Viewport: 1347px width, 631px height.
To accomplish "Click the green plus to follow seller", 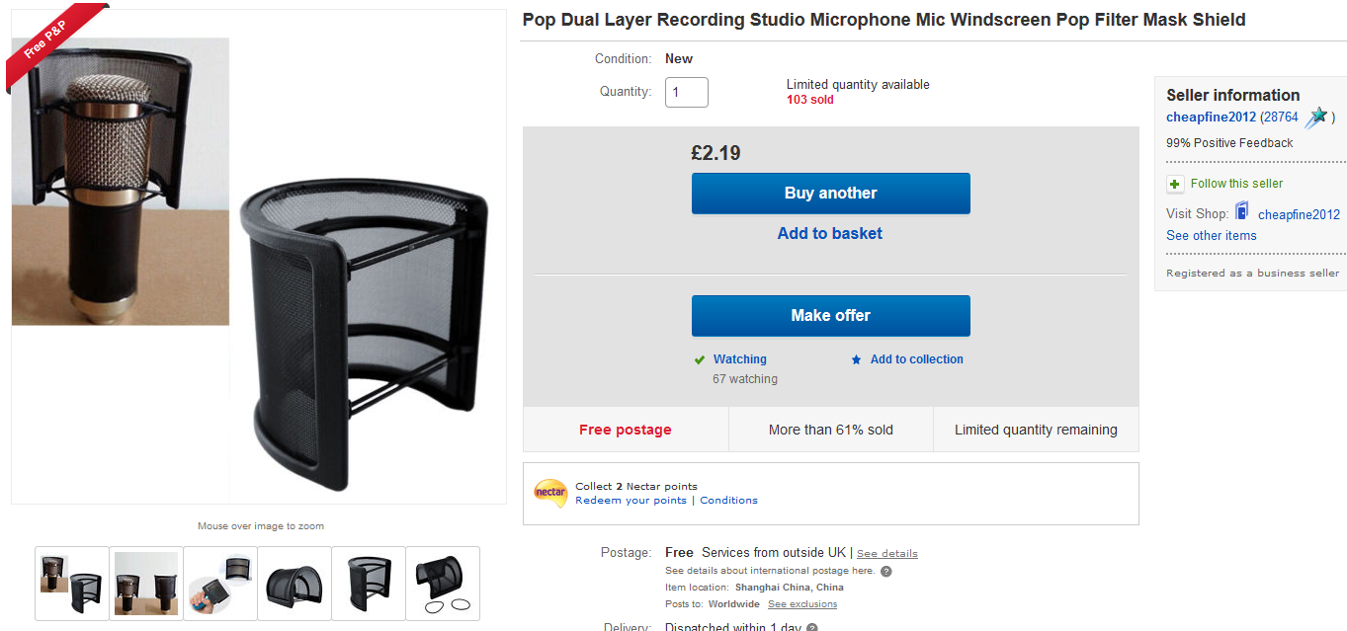I will click(x=1174, y=184).
